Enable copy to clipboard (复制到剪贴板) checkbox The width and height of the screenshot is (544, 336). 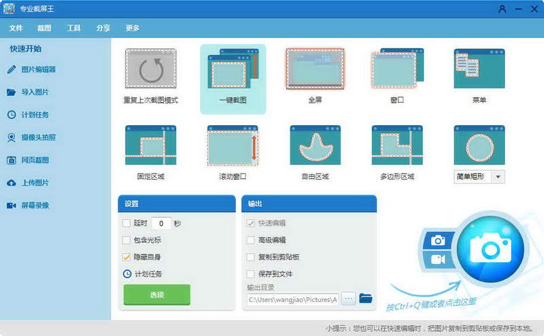tap(251, 257)
